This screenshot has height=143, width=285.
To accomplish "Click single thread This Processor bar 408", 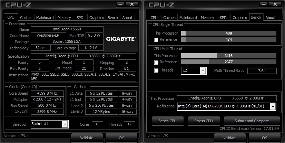I will 229,33.
